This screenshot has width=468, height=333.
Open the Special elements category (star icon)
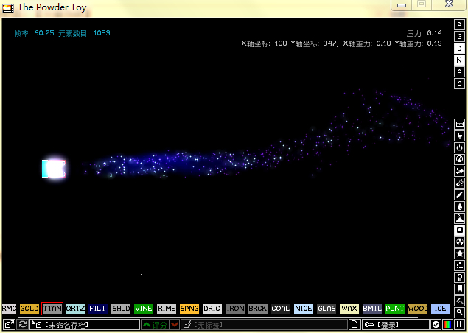coord(460,253)
